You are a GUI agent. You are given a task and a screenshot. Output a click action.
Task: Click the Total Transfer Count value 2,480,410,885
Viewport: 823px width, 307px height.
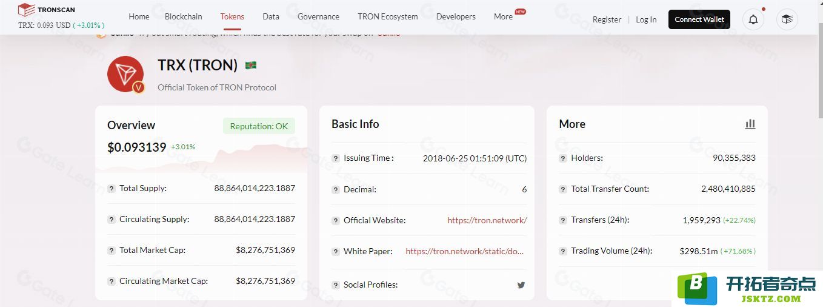728,189
